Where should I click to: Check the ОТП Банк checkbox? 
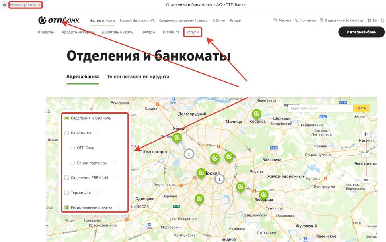coord(73,148)
